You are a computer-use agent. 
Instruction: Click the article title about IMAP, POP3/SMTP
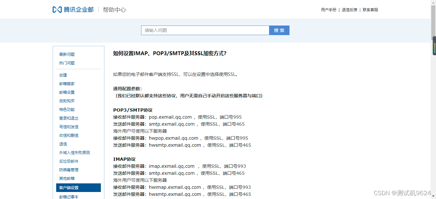(170, 53)
